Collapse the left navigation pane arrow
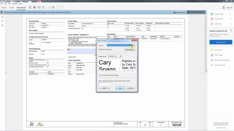234x131 pixels. [6, 73]
